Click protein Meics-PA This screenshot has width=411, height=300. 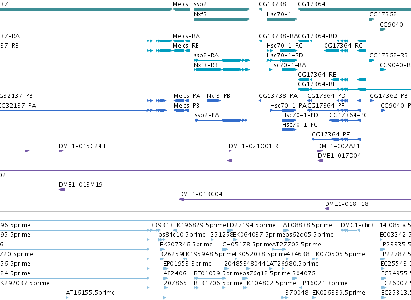[187, 96]
